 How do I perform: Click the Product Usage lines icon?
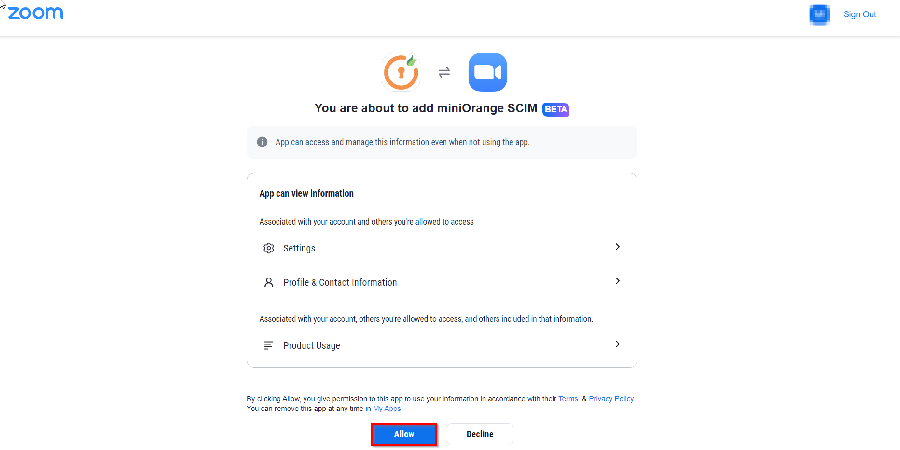tap(269, 345)
